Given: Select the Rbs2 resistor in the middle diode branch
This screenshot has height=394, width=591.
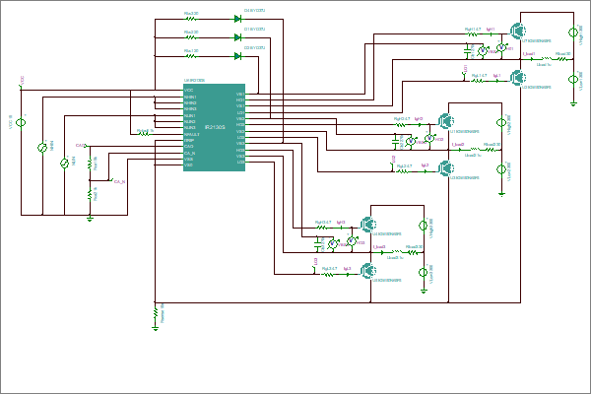Looking at the screenshot, I should [x=191, y=37].
